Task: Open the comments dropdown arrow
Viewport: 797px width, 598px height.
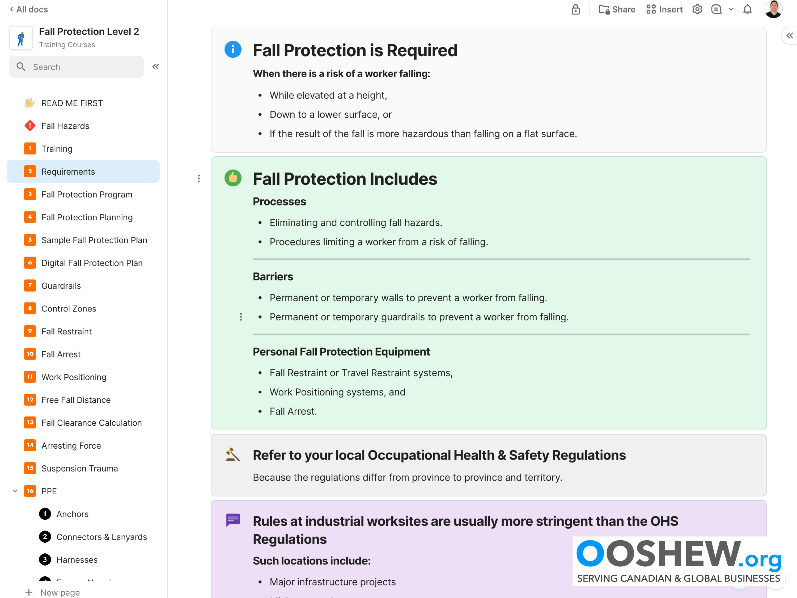Action: pos(731,9)
